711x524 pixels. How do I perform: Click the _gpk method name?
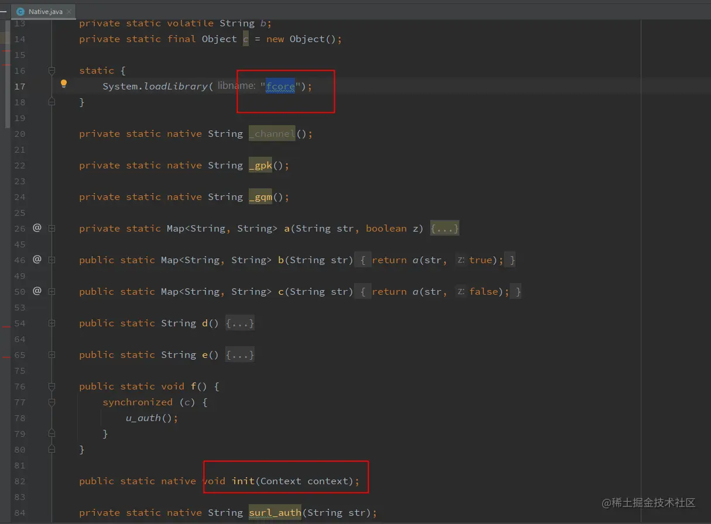coord(260,166)
